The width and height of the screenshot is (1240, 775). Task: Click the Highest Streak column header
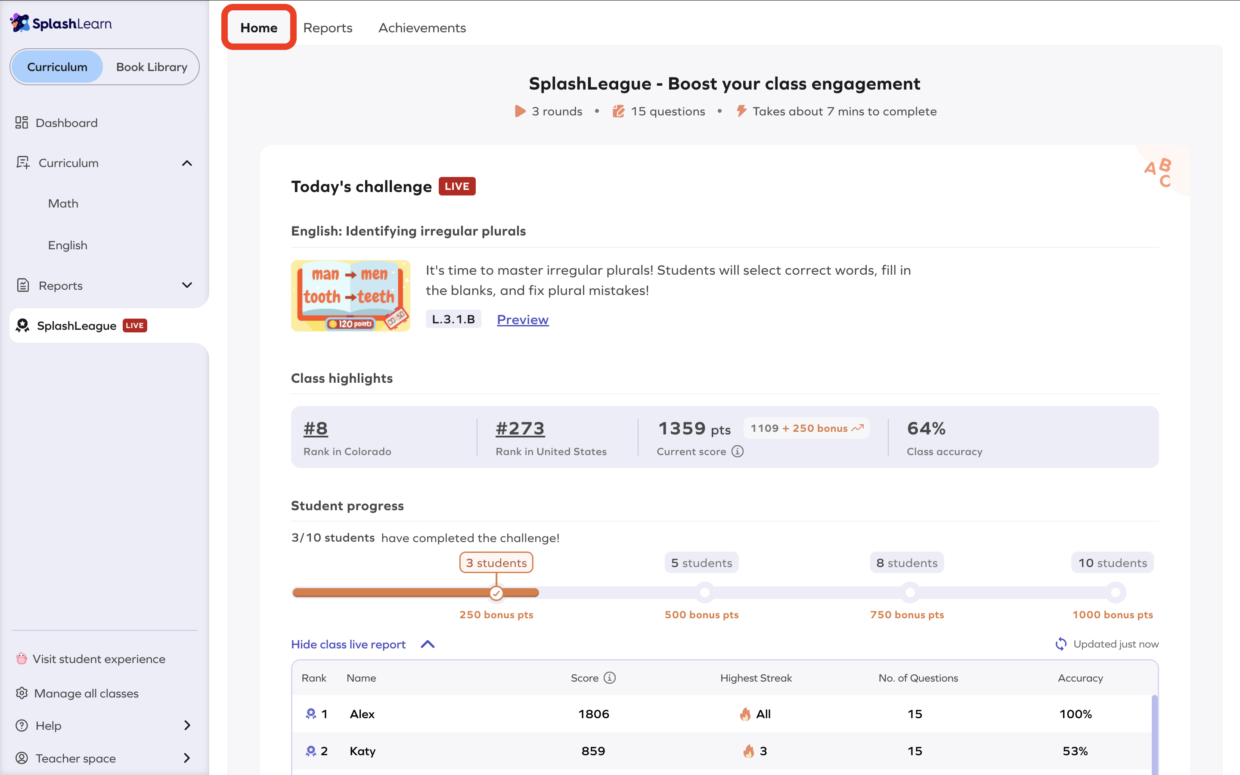(756, 678)
